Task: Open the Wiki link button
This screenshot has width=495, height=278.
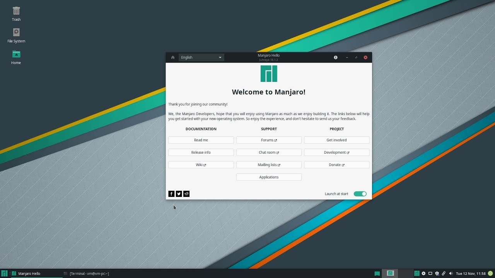Action: tap(201, 165)
